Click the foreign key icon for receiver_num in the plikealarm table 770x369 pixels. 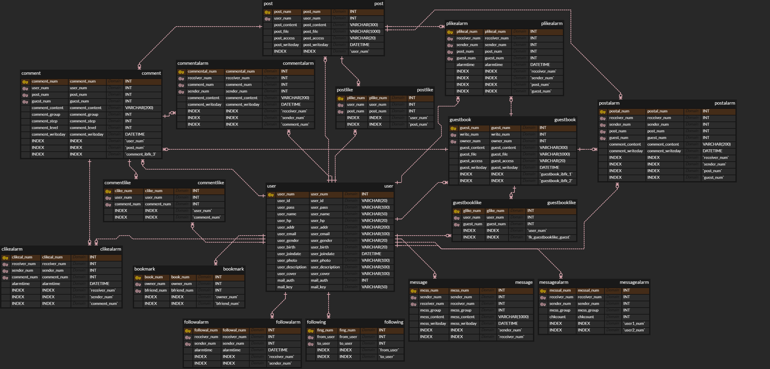(450, 38)
